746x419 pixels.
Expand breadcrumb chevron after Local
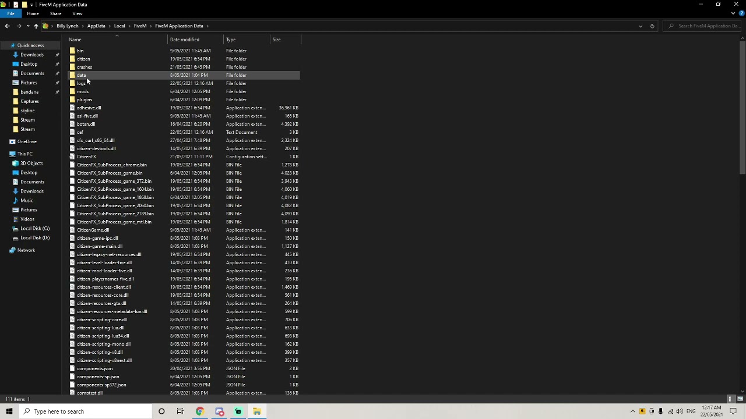(129, 26)
